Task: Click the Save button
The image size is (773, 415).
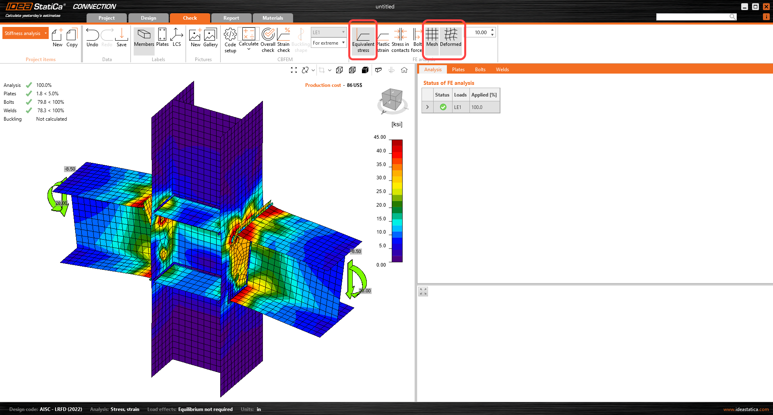Action: click(122, 38)
